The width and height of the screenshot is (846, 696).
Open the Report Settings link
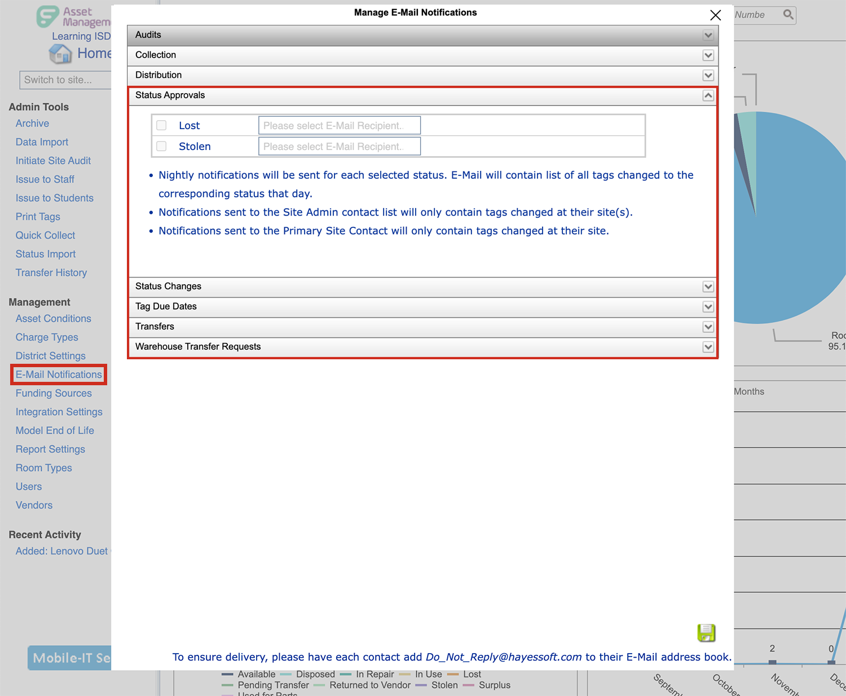tap(50, 449)
